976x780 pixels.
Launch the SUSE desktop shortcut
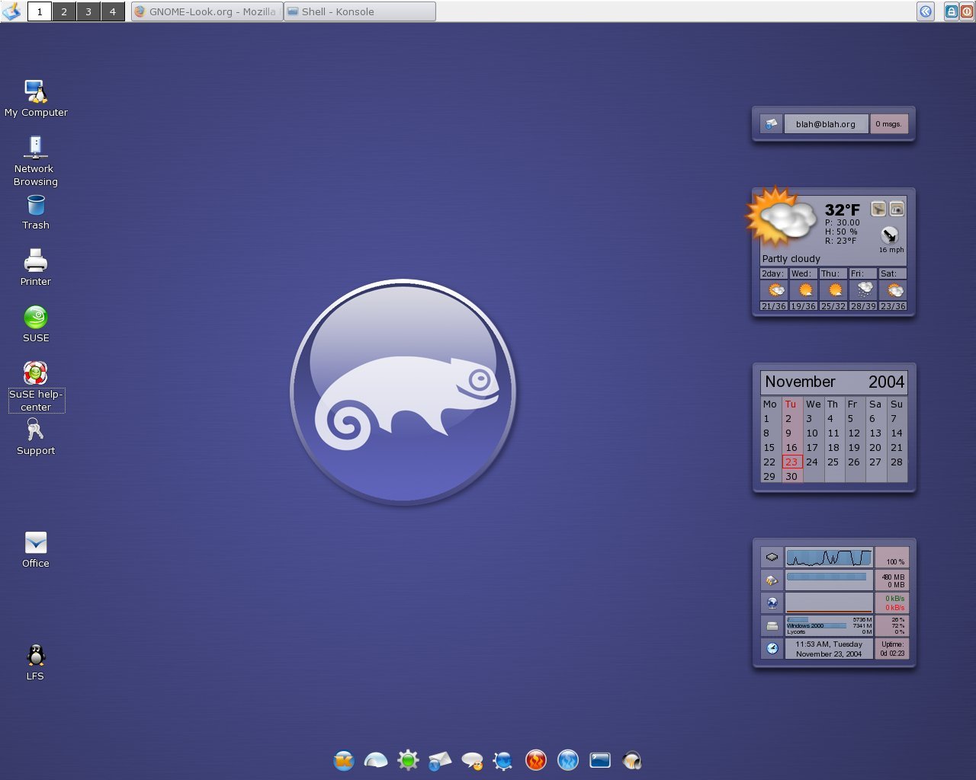click(36, 318)
